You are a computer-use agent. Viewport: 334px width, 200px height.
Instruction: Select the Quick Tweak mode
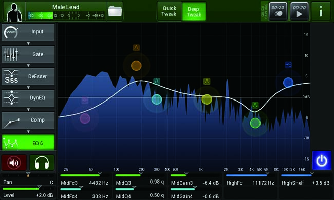pos(169,11)
